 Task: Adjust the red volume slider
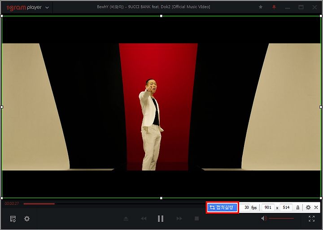[x=281, y=218]
